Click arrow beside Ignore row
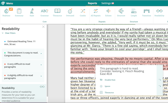The image size is (168, 103). pos(160,86)
